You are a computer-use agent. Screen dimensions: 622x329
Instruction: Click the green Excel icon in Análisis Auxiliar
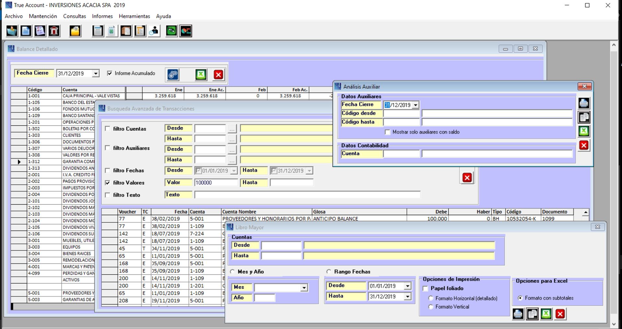[x=584, y=131]
